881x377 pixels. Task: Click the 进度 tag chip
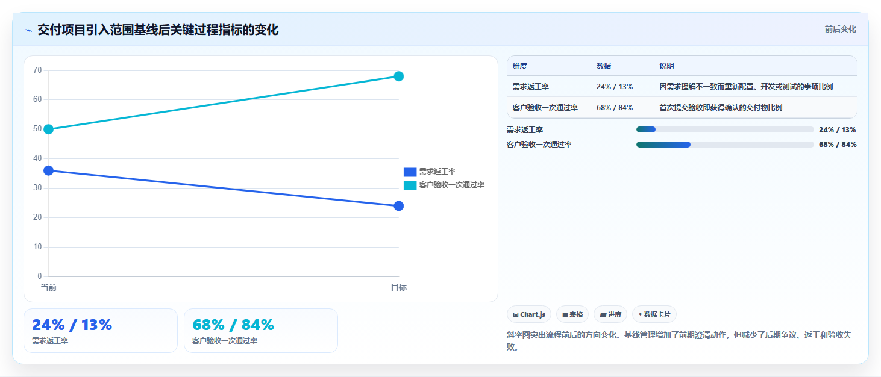tap(610, 314)
